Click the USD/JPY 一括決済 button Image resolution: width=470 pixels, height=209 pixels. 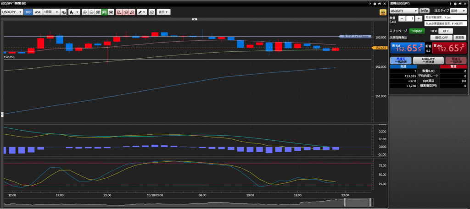(x=428, y=60)
